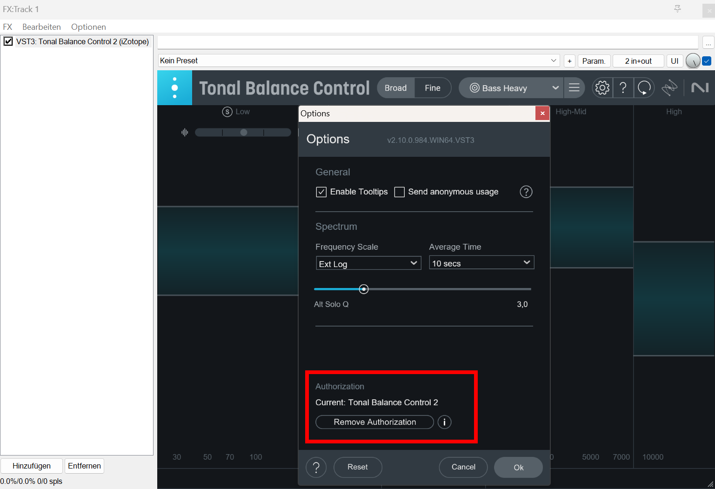Switch to Fine view

click(x=433, y=88)
